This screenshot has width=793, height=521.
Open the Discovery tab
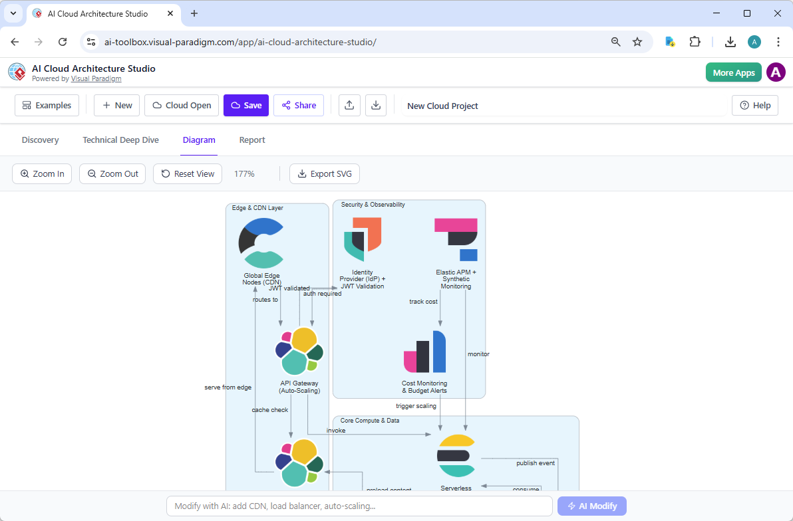40,140
